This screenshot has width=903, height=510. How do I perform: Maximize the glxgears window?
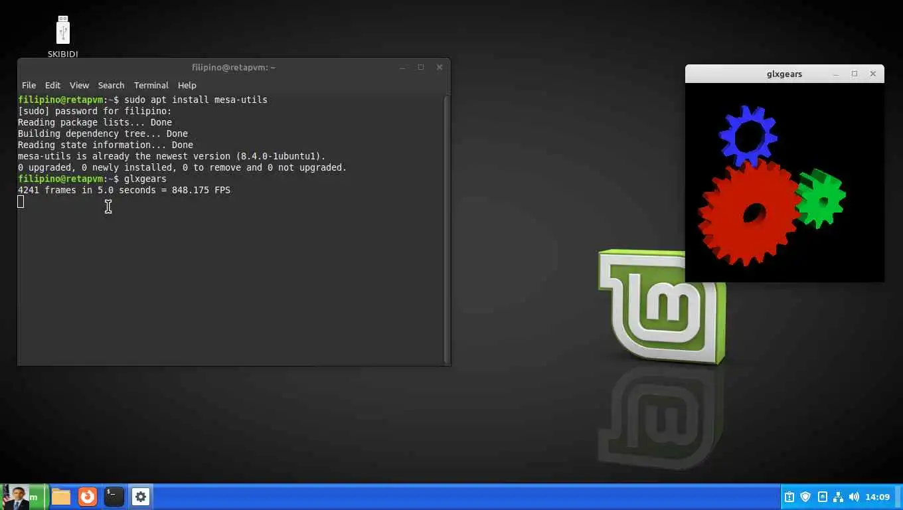click(855, 74)
